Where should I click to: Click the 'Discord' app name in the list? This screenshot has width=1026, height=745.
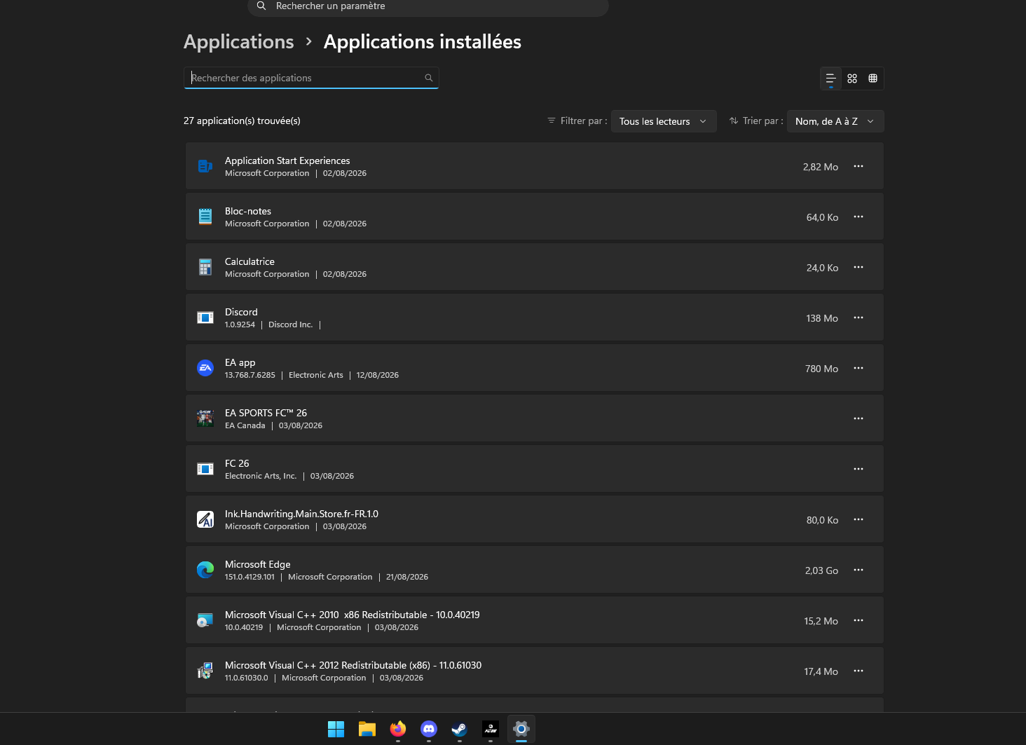pyautogui.click(x=241, y=312)
